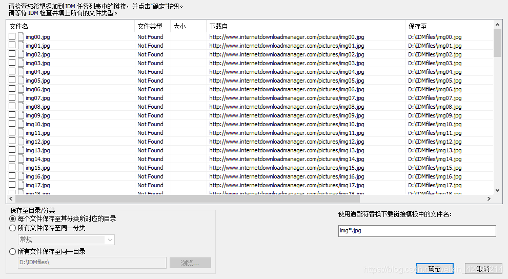Sort by the 下载自 column header
This screenshot has width=508, height=279.
coord(306,26)
